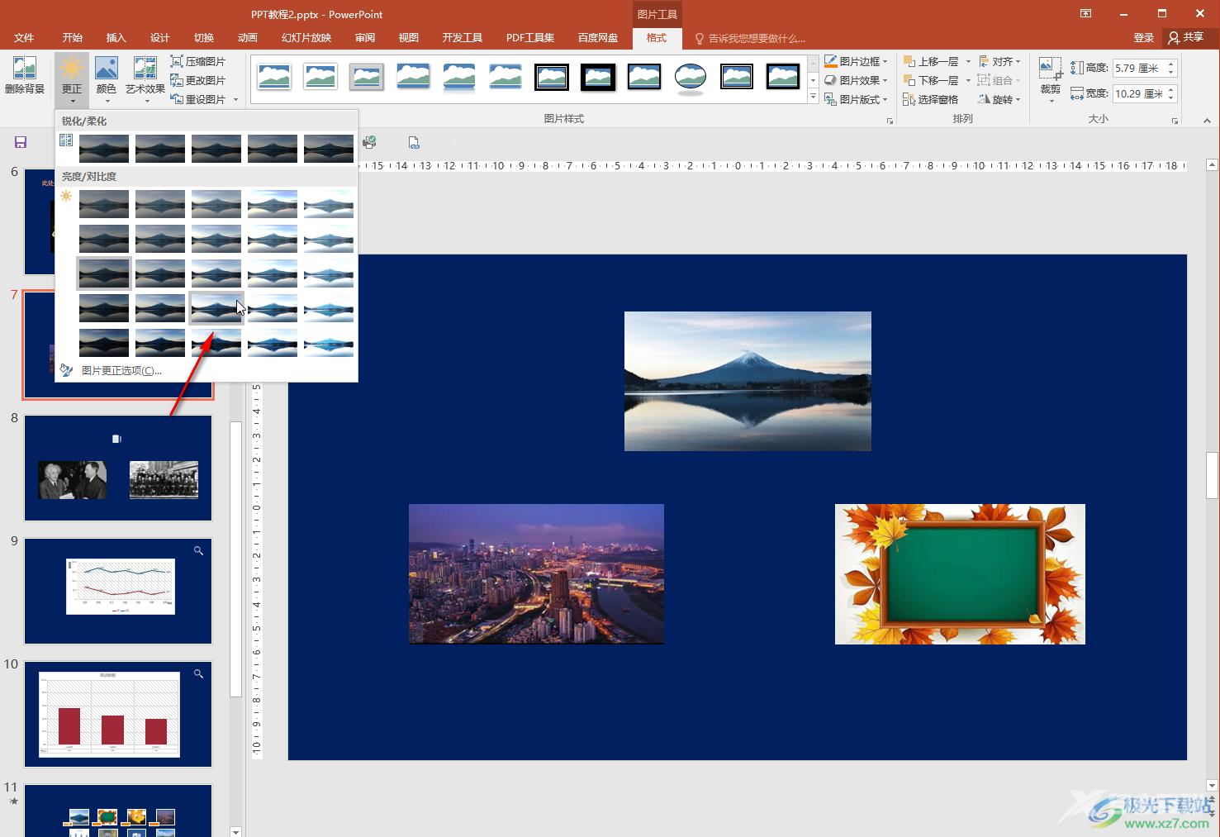1220x837 pixels.
Task: Open the Align (对齐) dropdown
Action: pyautogui.click(x=1000, y=61)
